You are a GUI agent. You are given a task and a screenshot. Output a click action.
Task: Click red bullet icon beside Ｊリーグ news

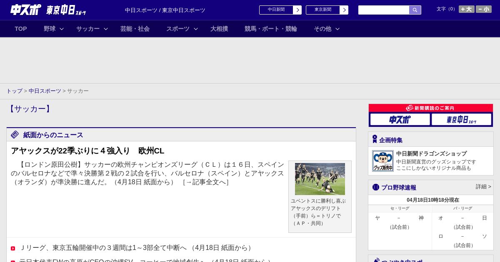pos(13,249)
